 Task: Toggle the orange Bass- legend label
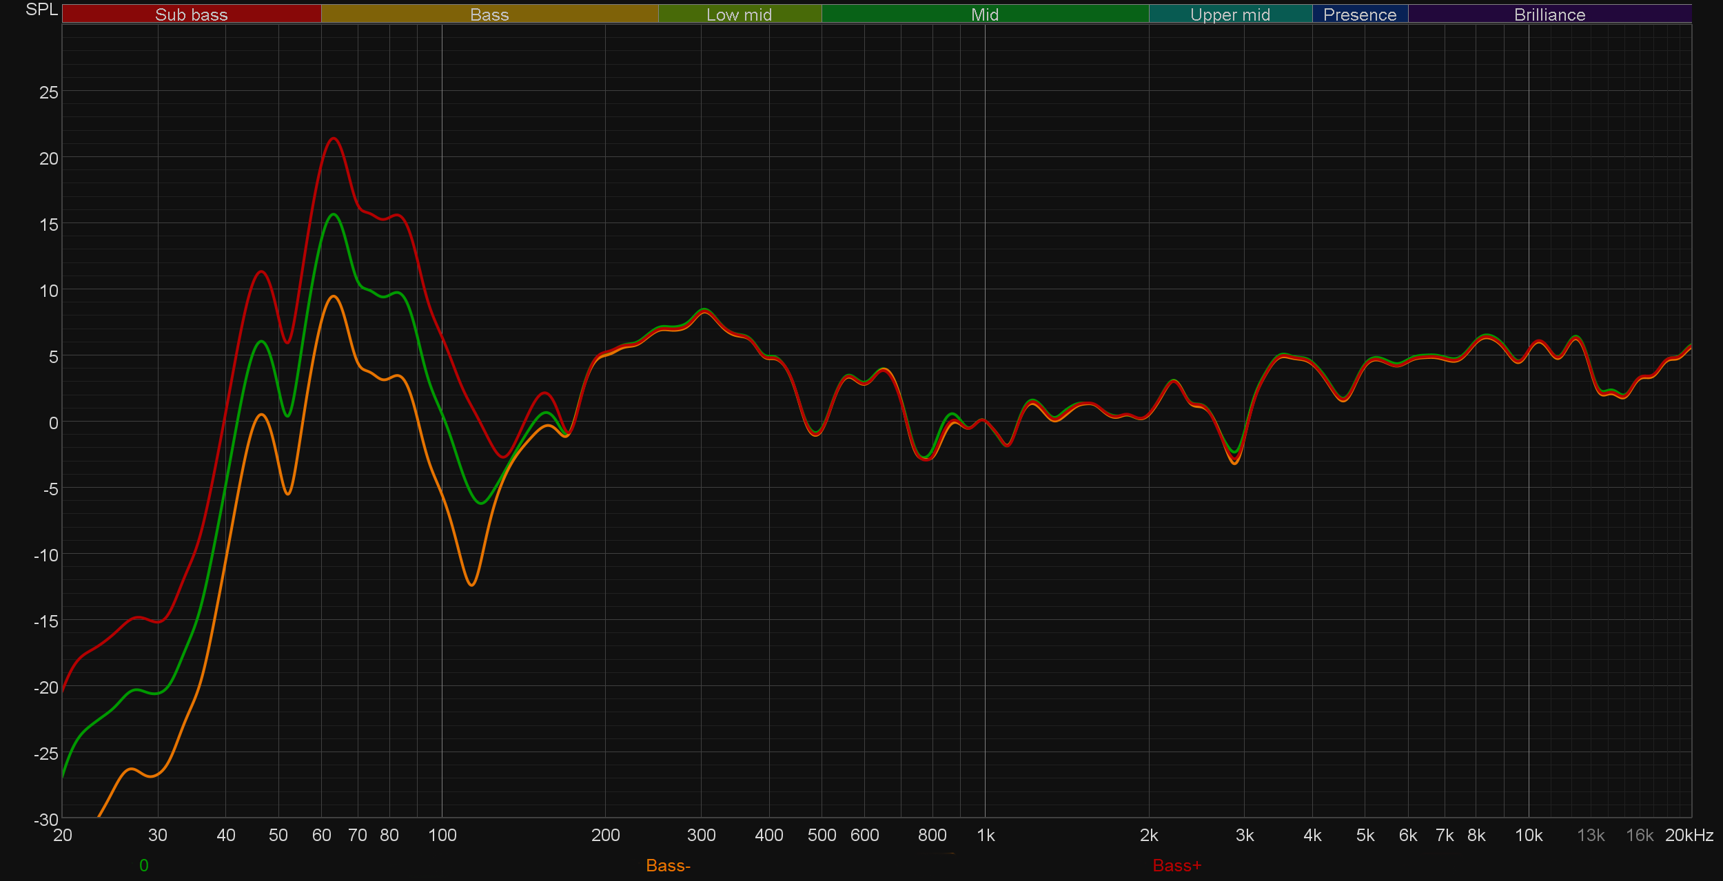[x=668, y=865]
